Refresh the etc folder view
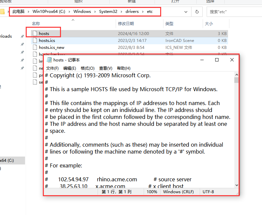262x215 pixels. (197, 12)
